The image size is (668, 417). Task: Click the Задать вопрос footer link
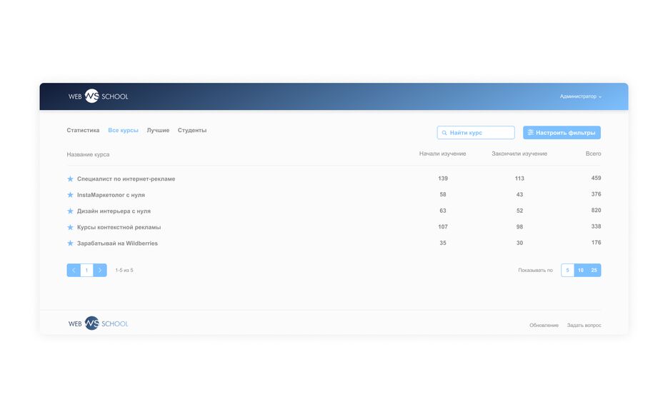pyautogui.click(x=584, y=325)
